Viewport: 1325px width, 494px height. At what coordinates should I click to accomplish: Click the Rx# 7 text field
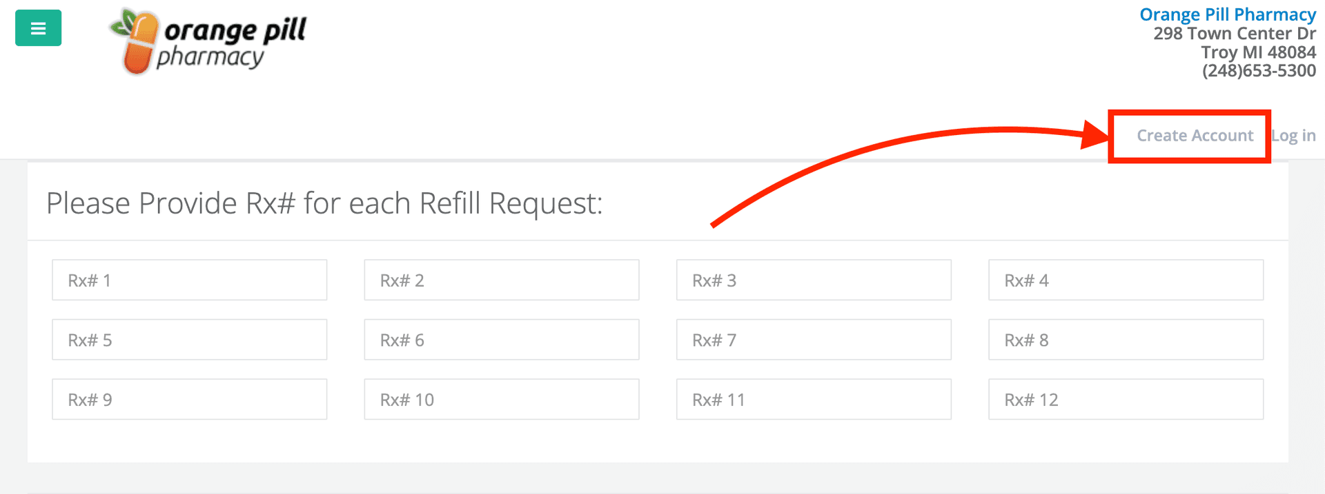[814, 339]
